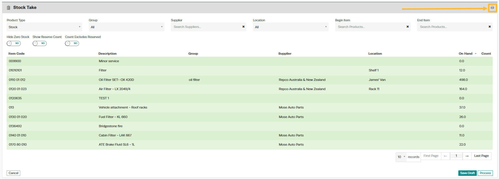The image size is (499, 179).
Task: Toggle Hide Zero Stock switch
Action: coord(14,43)
